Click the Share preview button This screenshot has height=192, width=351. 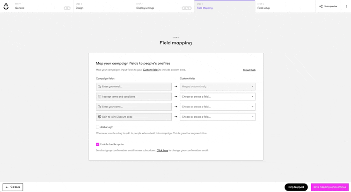(328, 6)
